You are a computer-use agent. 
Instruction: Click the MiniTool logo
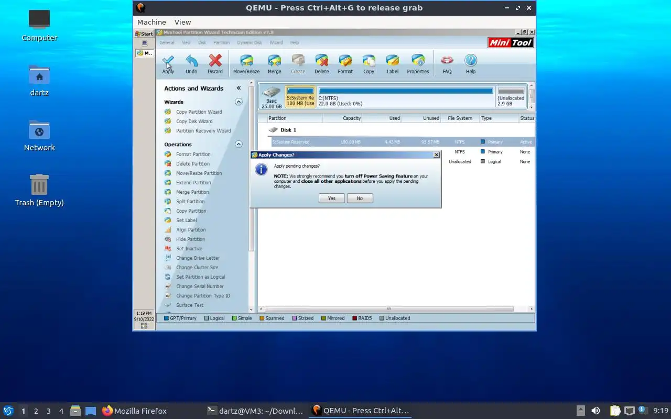point(511,43)
